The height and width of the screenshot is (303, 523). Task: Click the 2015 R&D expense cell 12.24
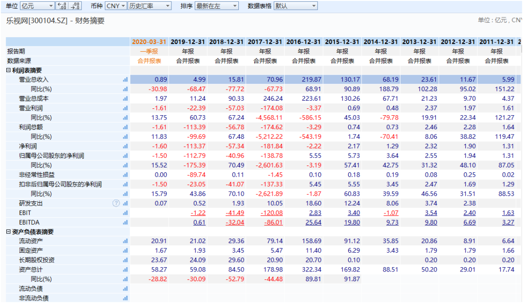tap(342, 203)
